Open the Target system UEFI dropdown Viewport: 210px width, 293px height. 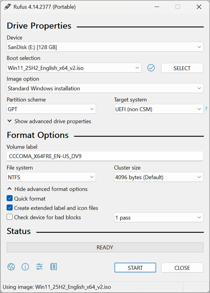(x=159, y=109)
